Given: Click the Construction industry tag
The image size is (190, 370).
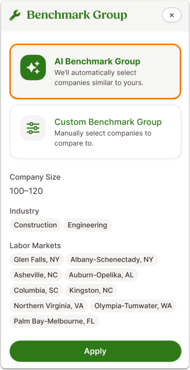Looking at the screenshot, I should coord(35,225).
